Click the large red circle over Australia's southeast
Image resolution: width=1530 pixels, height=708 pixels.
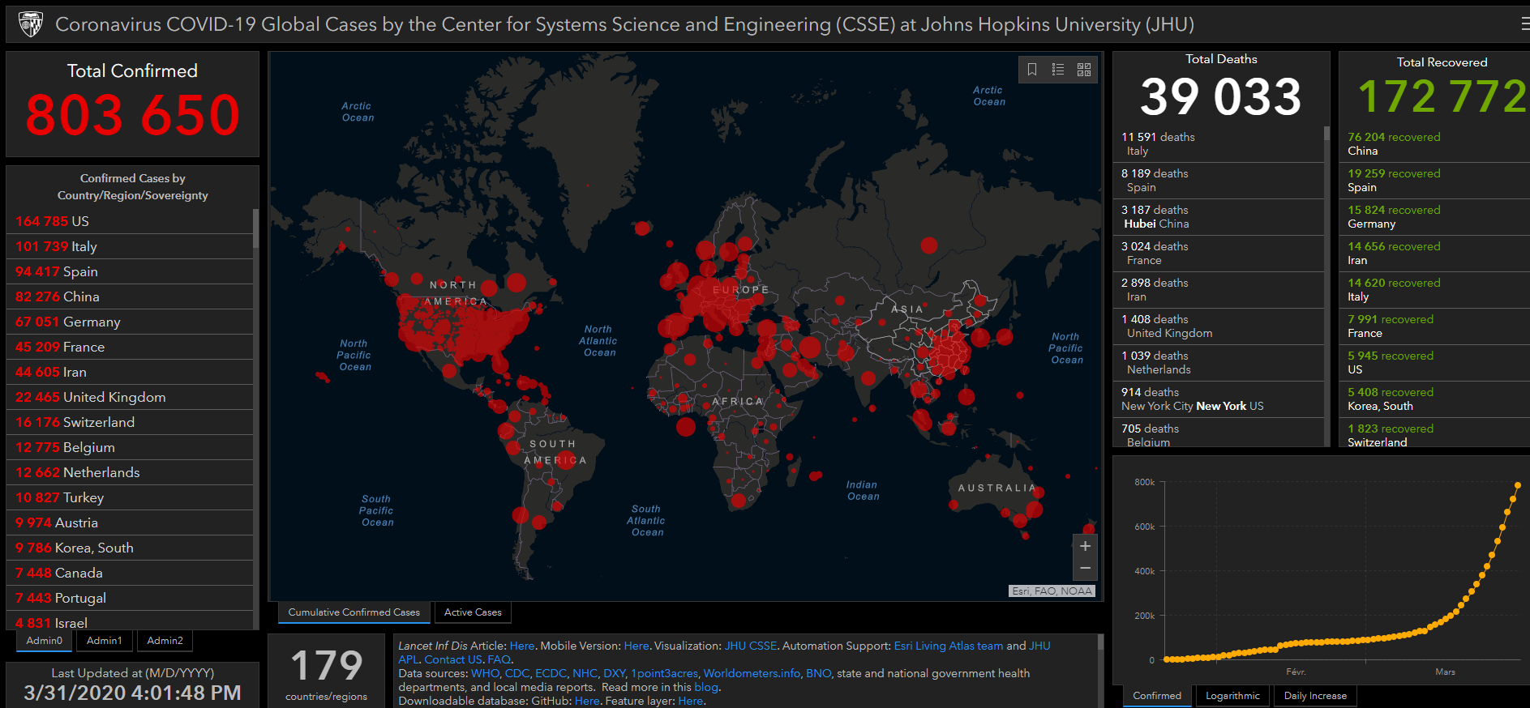(1035, 510)
